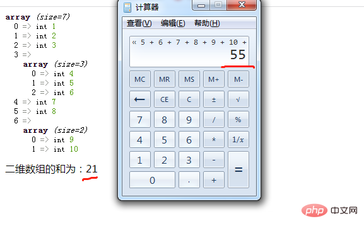Image resolution: width=364 pixels, height=231 pixels.
Task: Click the digit 8 key
Action: click(x=165, y=120)
